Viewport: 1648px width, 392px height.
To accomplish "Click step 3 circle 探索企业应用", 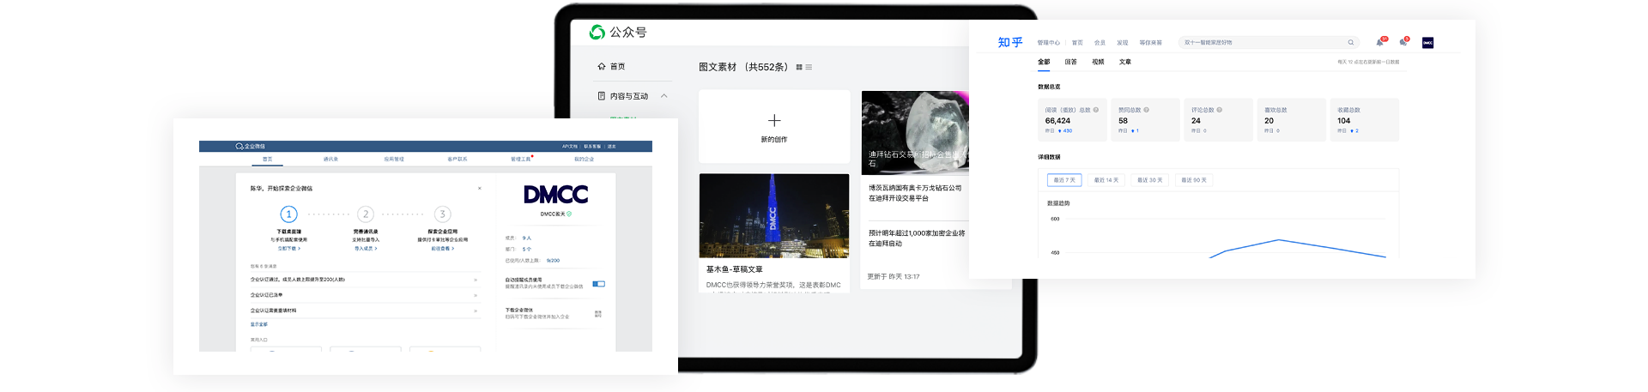I will pos(442,214).
